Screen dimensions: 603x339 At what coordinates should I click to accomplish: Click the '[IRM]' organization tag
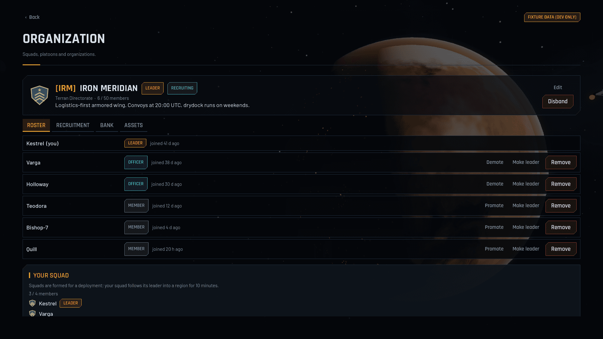click(x=66, y=88)
